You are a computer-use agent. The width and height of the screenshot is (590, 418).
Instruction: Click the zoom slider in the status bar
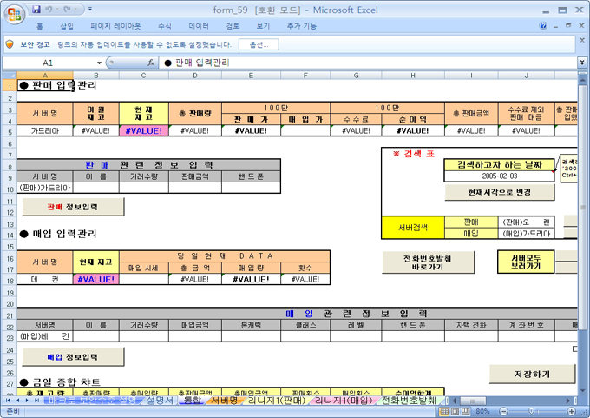[x=531, y=411]
